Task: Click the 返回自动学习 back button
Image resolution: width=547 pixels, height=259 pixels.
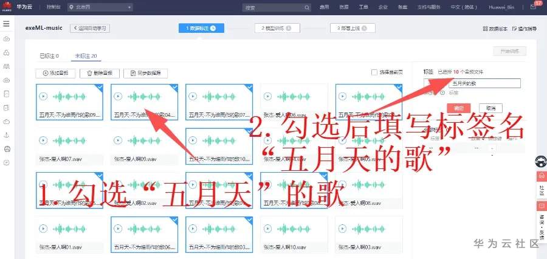Action: 90,29
